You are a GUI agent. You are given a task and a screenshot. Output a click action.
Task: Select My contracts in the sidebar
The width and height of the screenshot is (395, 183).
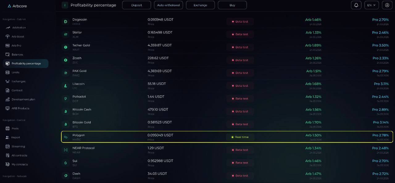(19, 164)
